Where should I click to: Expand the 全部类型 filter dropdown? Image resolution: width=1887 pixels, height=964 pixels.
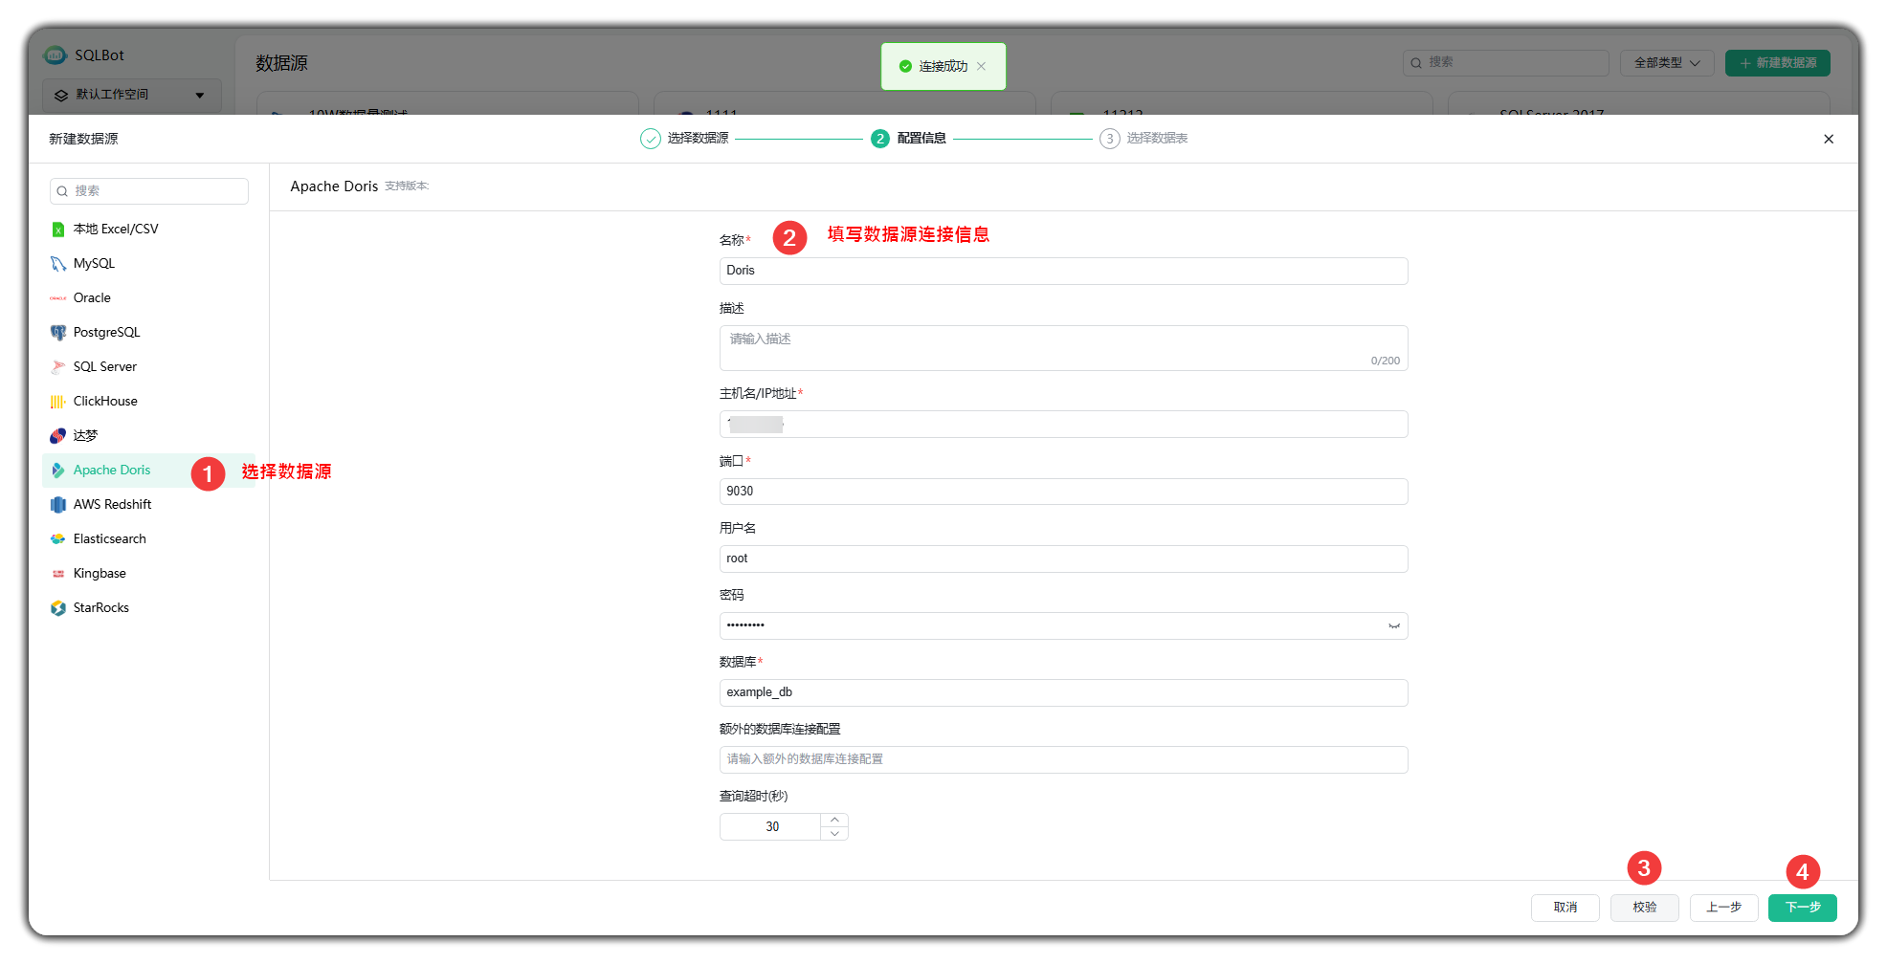coord(1666,63)
